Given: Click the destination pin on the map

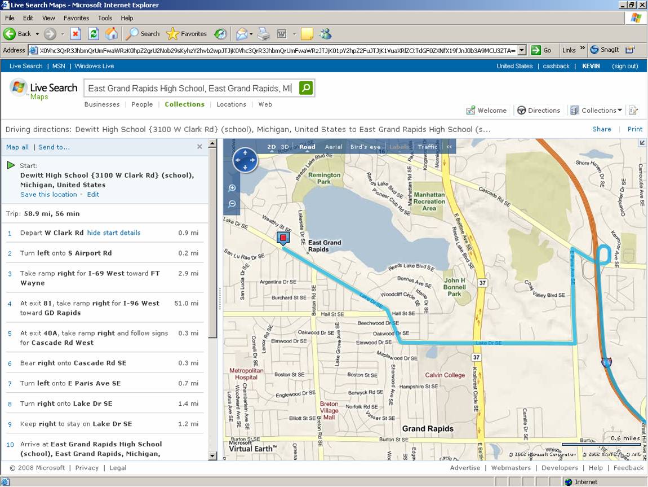Looking at the screenshot, I should click(x=283, y=239).
